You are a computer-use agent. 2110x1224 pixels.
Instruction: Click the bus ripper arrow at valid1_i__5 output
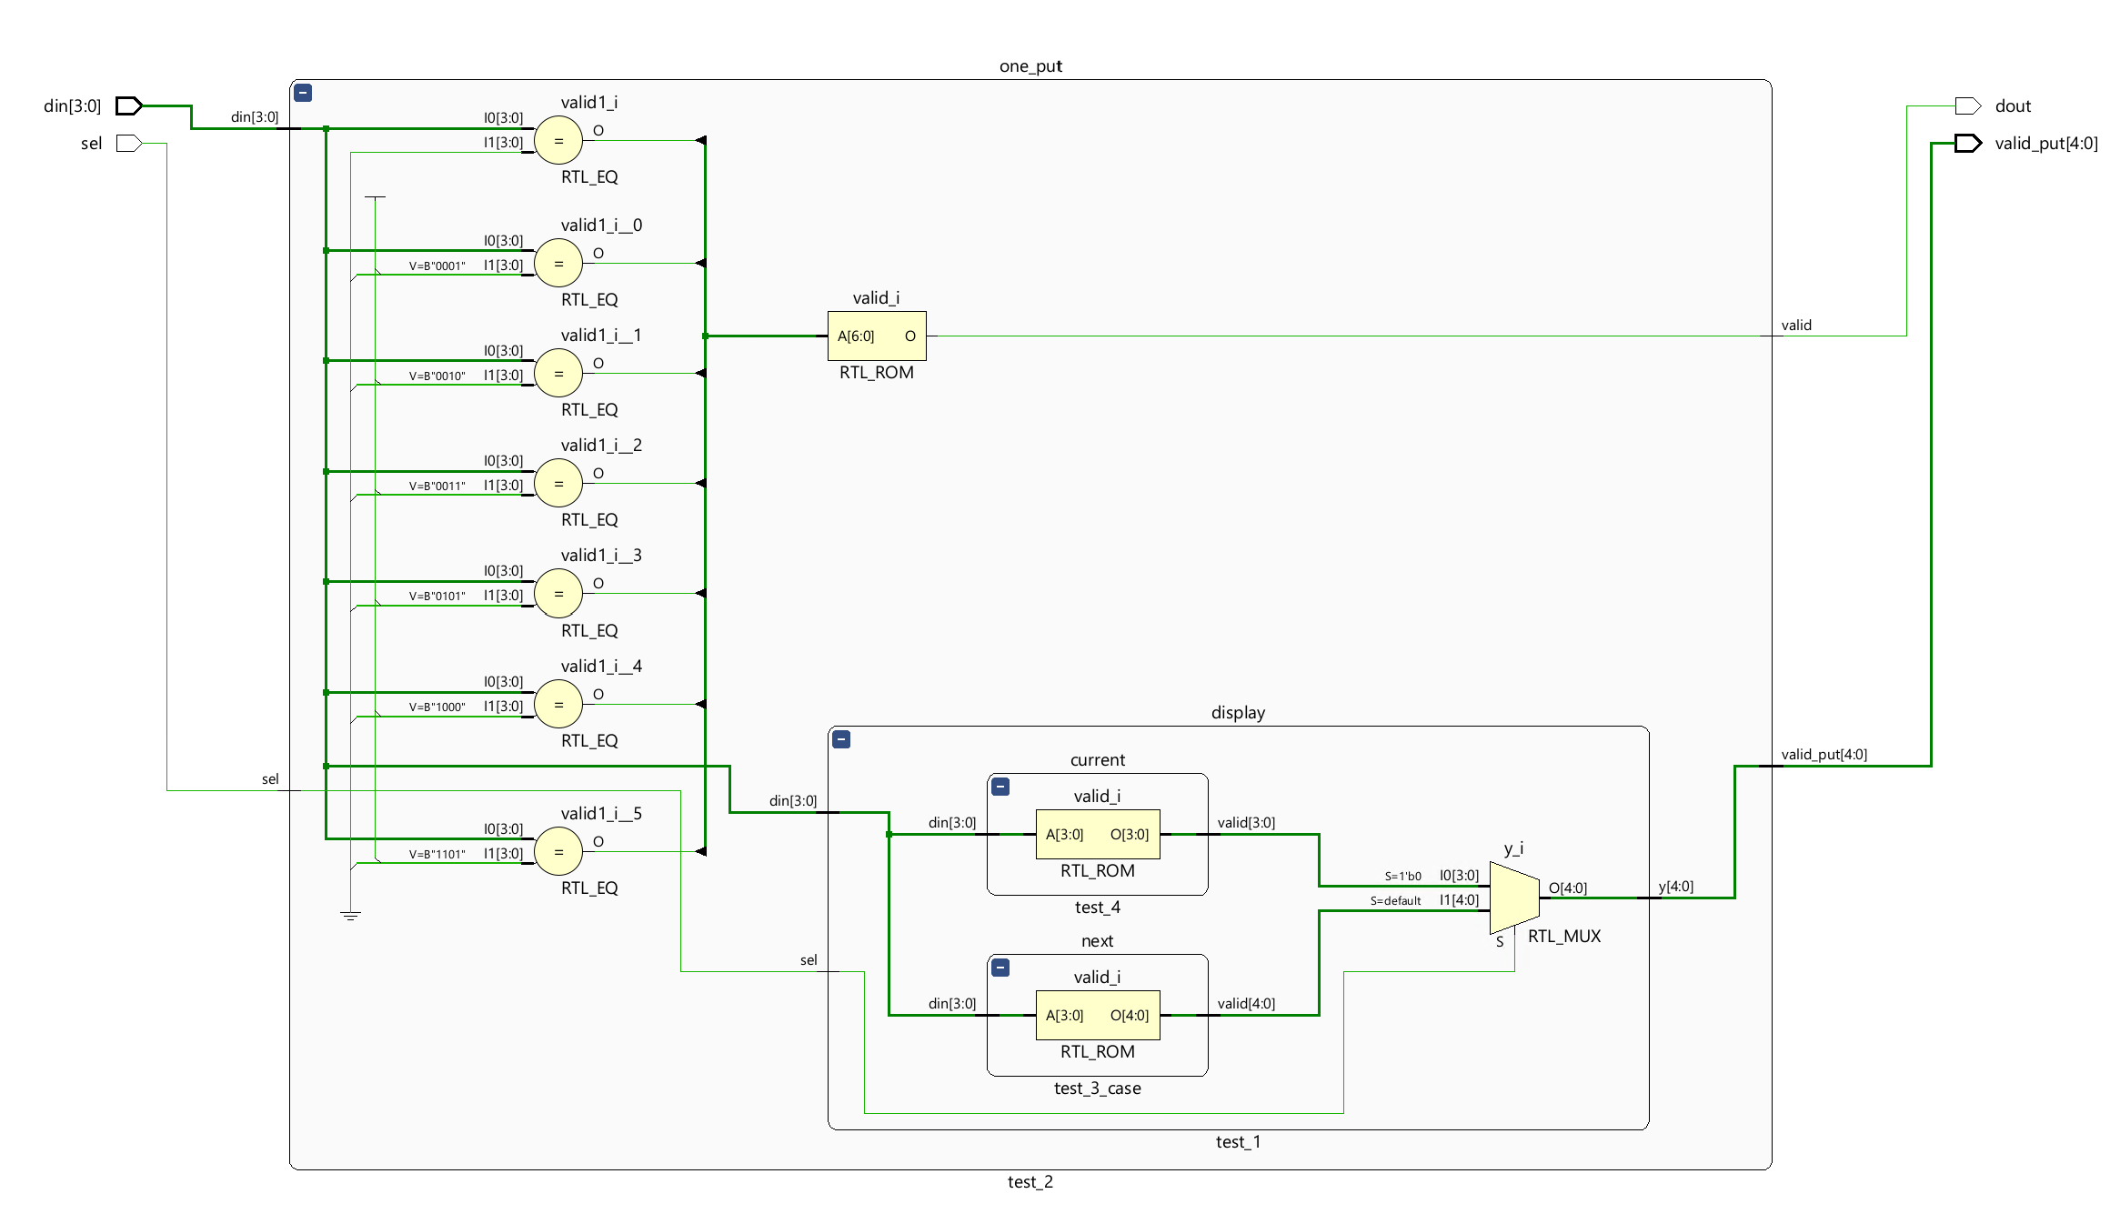pos(700,851)
